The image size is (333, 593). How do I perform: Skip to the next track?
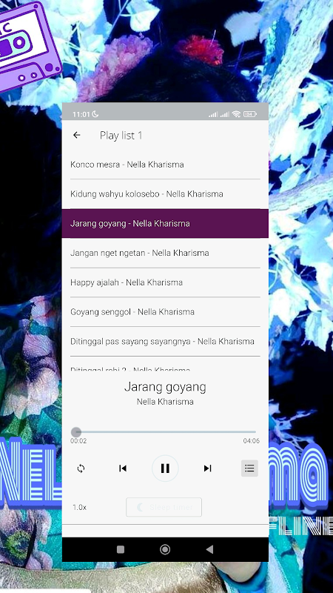[x=207, y=468]
